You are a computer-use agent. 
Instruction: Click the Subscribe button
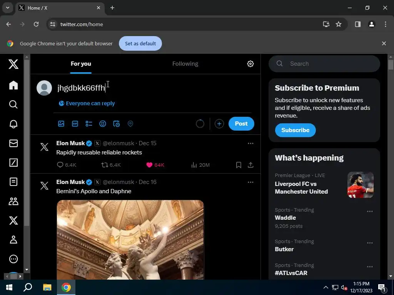pos(295,130)
